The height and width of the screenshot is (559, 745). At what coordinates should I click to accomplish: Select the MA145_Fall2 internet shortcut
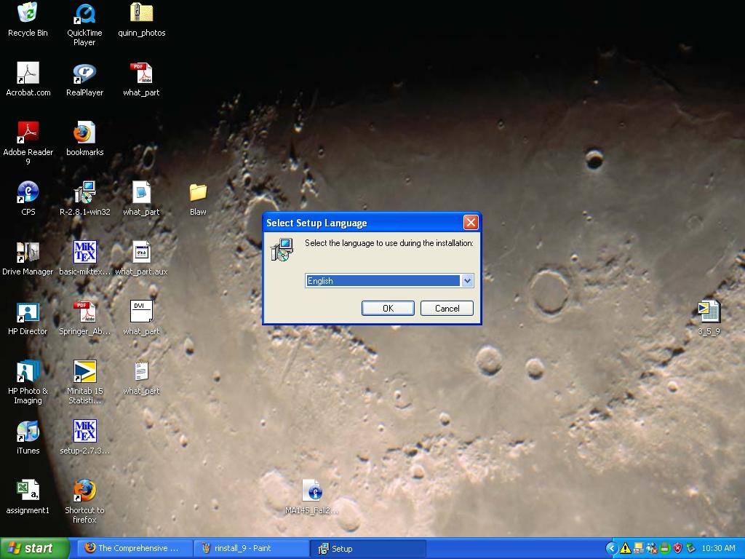(x=311, y=490)
